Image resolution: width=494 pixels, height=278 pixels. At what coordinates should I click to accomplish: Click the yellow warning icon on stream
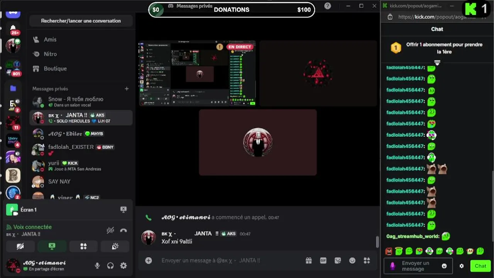pyautogui.click(x=220, y=47)
